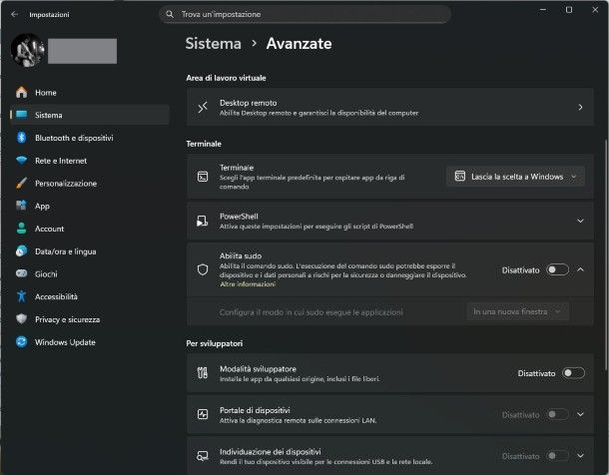
Task: Click the vertical scrollbar on right
Action: click(607, 254)
